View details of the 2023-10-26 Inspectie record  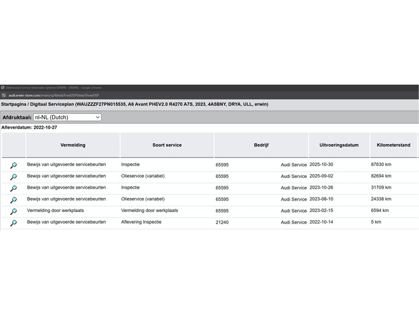(13, 189)
